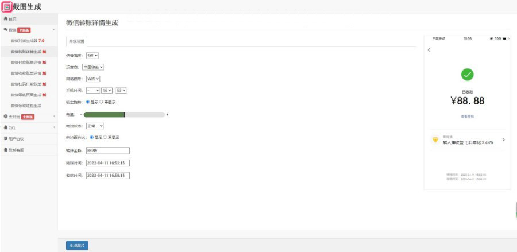Image resolution: width=517 pixels, height=252 pixels.
Task: Click the 生成图片 button
Action: coord(77,246)
